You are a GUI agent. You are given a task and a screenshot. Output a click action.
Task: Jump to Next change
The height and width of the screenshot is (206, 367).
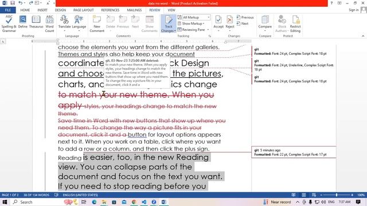[243, 23]
